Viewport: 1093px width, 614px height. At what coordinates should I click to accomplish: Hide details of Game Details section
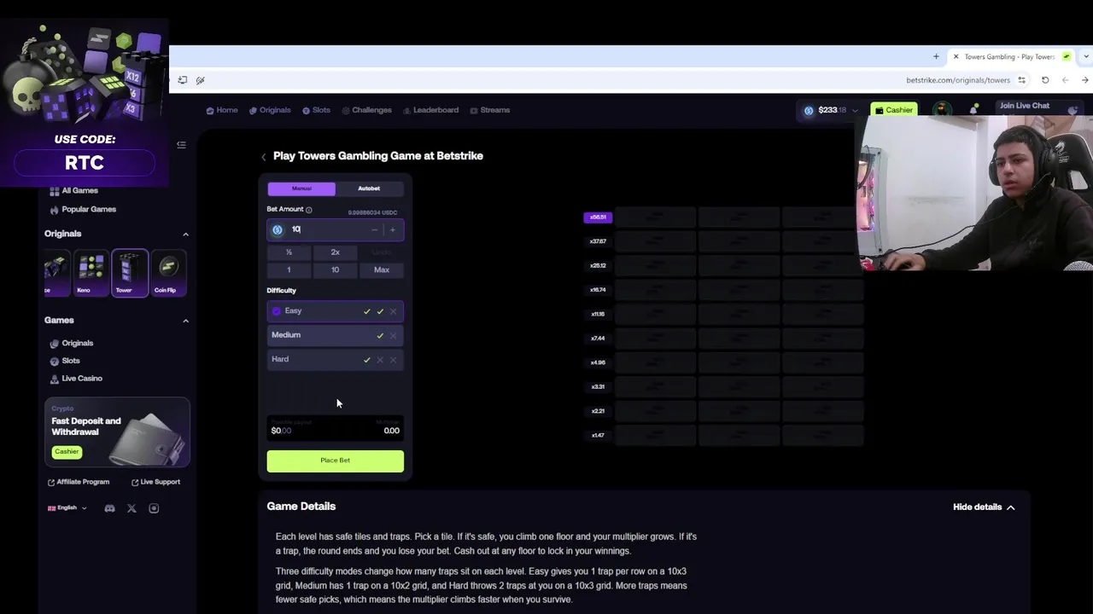[984, 507]
